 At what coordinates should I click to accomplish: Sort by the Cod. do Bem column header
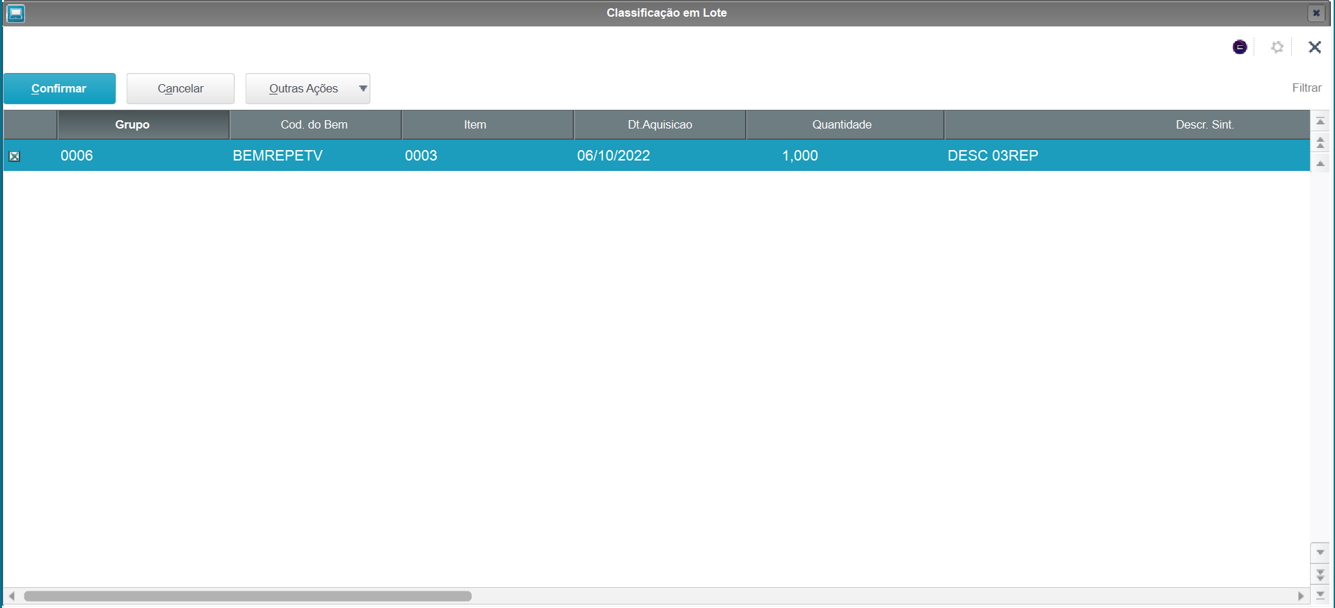[x=315, y=124]
